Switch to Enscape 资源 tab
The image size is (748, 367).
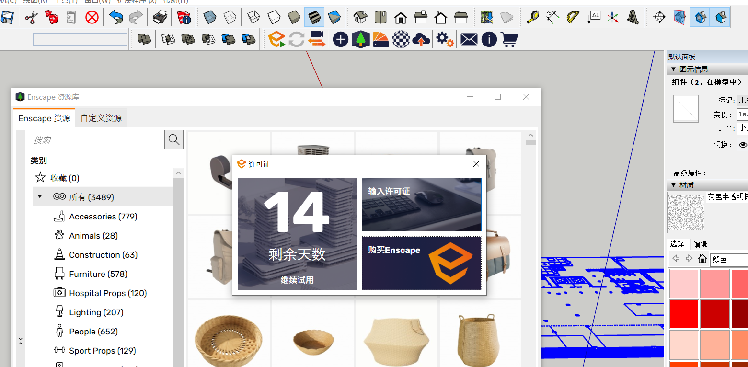(x=44, y=118)
